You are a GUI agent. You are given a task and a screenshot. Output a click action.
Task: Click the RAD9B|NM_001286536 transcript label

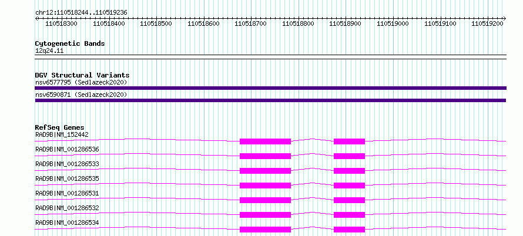(x=67, y=149)
